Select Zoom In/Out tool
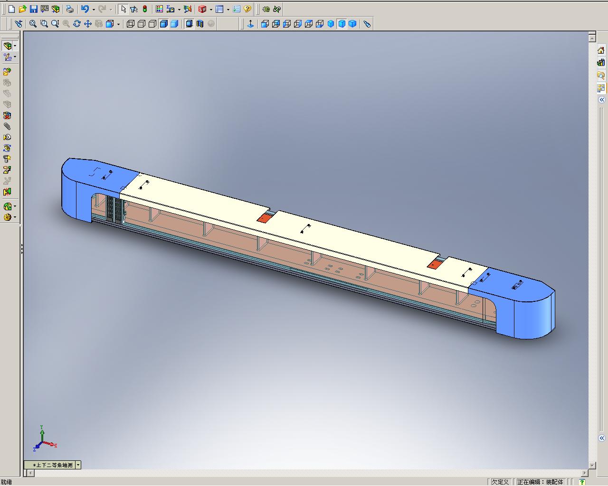 (55, 24)
